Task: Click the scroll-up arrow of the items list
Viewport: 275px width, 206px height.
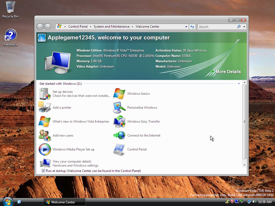Action: (244, 82)
